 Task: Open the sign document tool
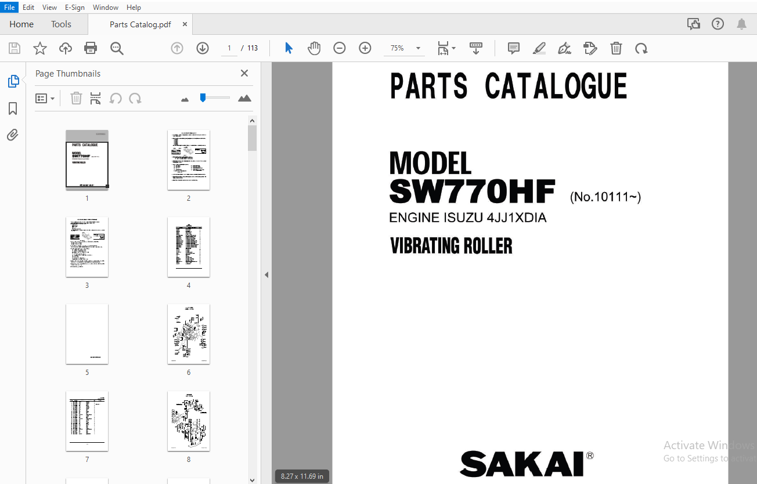pos(564,48)
